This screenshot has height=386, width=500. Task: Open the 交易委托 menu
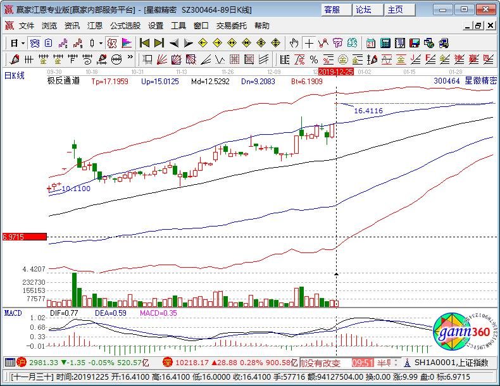(x=232, y=26)
